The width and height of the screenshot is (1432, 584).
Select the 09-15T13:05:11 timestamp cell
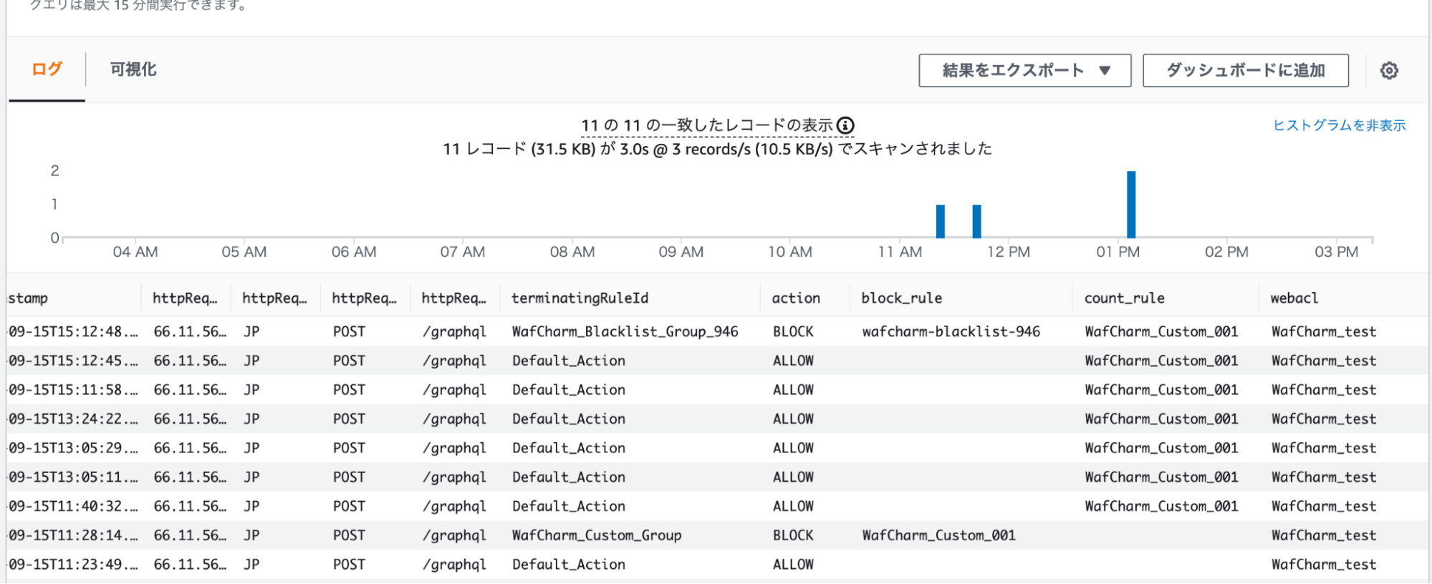[74, 477]
